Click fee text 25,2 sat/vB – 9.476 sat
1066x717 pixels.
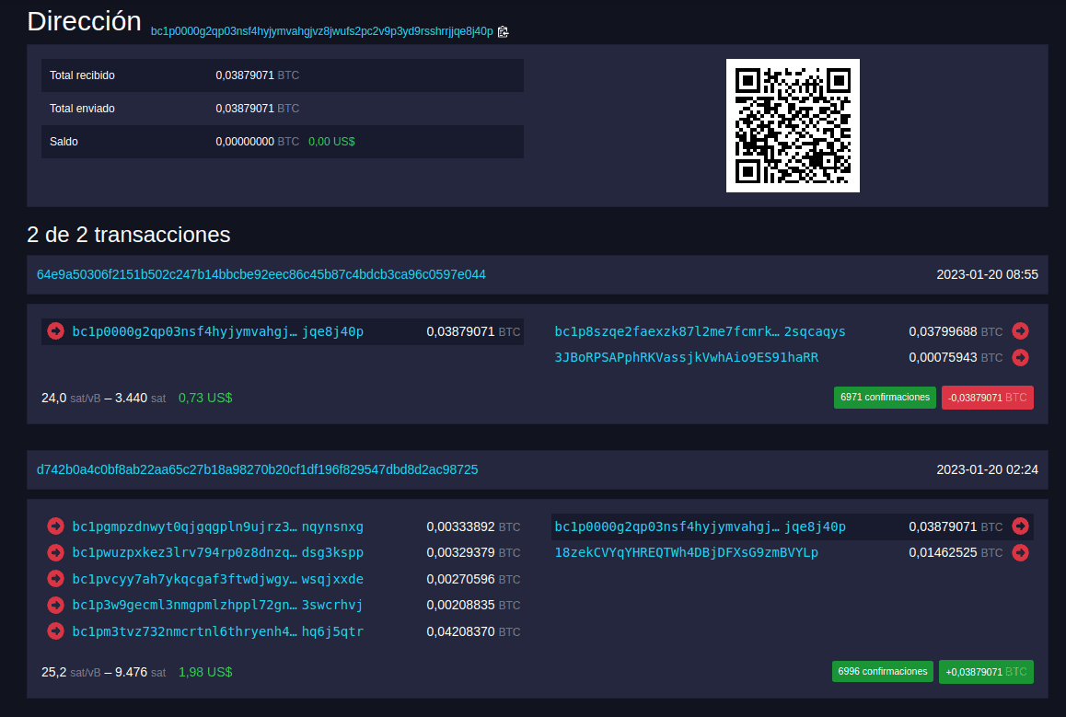(103, 672)
